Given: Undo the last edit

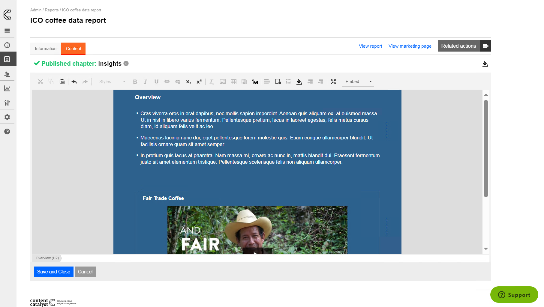Looking at the screenshot, I should (x=74, y=82).
